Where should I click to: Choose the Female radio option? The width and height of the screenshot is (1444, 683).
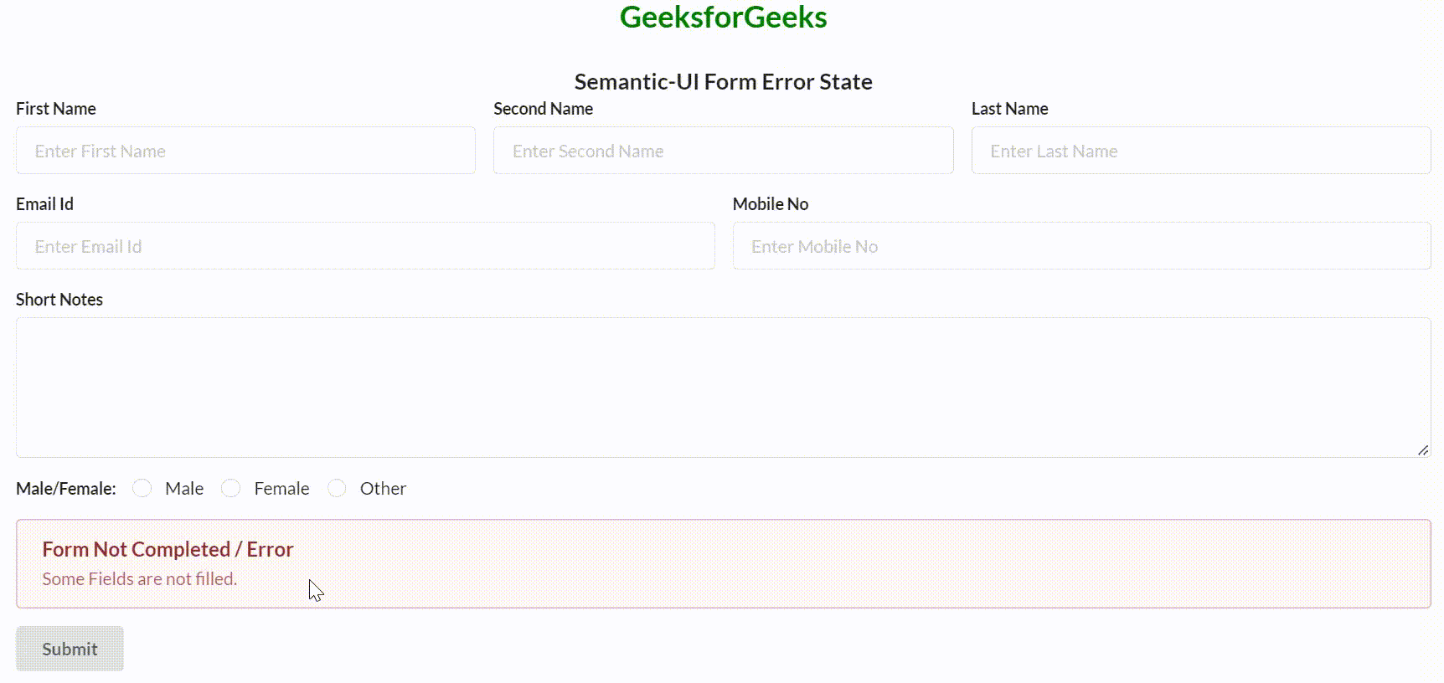click(x=231, y=488)
